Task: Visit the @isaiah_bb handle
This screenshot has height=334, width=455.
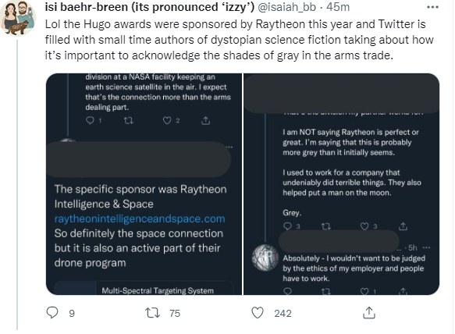Action: 286,7
